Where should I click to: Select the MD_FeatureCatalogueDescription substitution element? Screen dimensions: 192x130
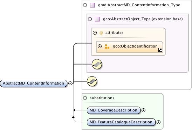121,122
